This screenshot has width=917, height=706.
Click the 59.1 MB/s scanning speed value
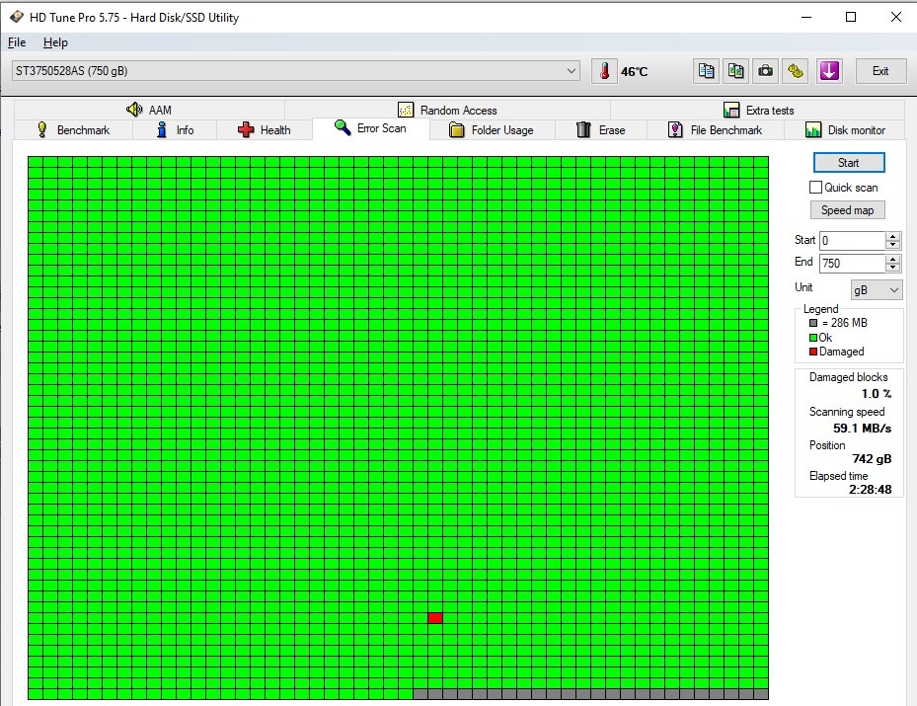(862, 429)
